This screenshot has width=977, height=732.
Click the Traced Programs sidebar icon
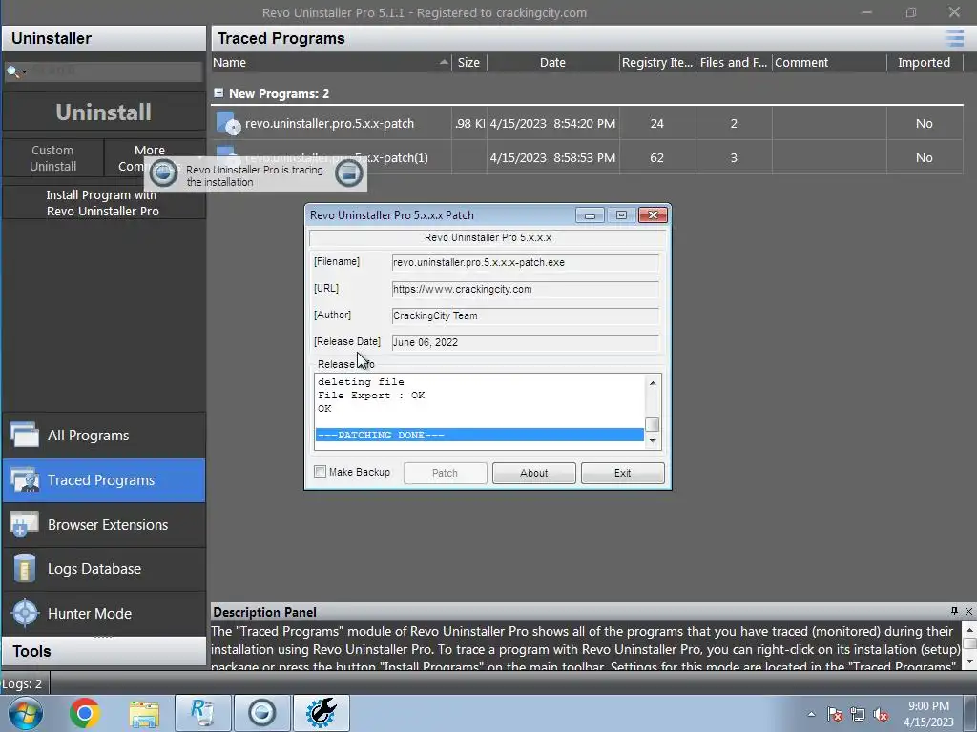24,480
